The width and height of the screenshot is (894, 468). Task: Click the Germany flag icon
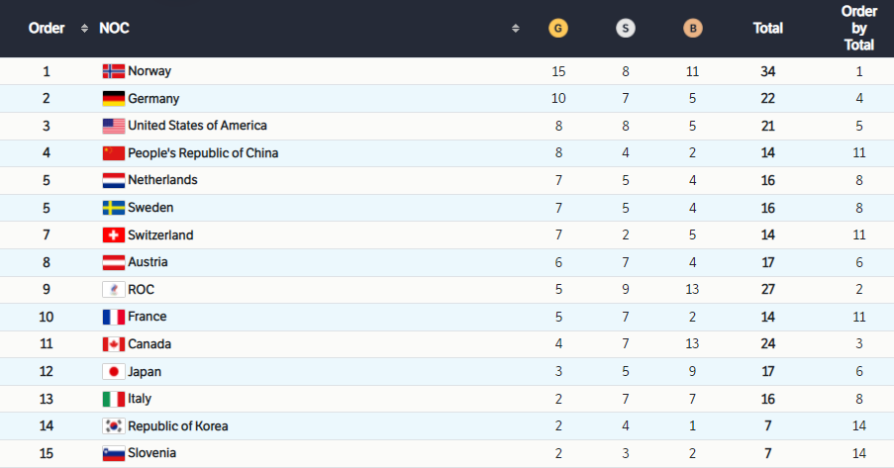point(114,99)
